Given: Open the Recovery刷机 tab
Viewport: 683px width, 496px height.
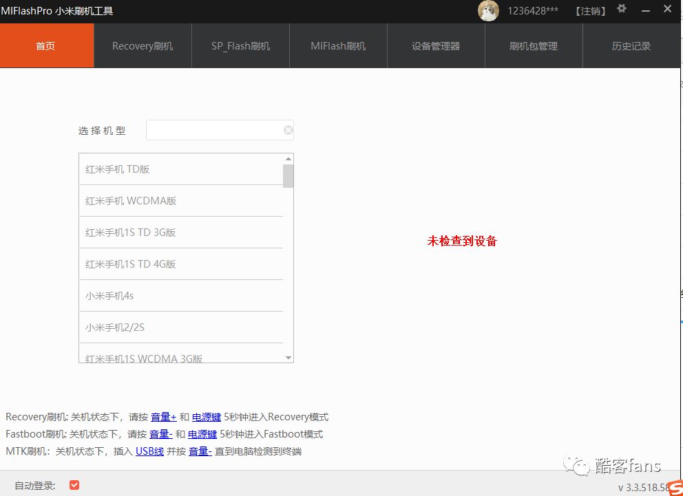Looking at the screenshot, I should click(143, 45).
